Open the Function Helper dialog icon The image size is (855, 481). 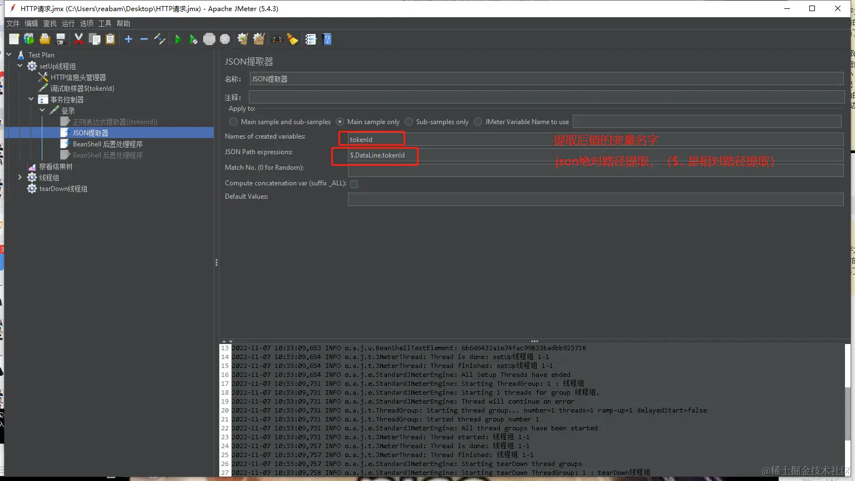311,39
